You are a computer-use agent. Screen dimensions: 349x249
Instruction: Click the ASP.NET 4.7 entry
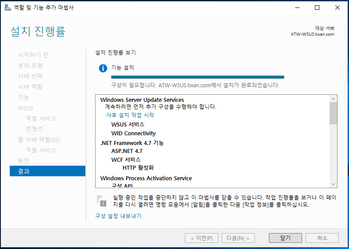click(x=127, y=151)
